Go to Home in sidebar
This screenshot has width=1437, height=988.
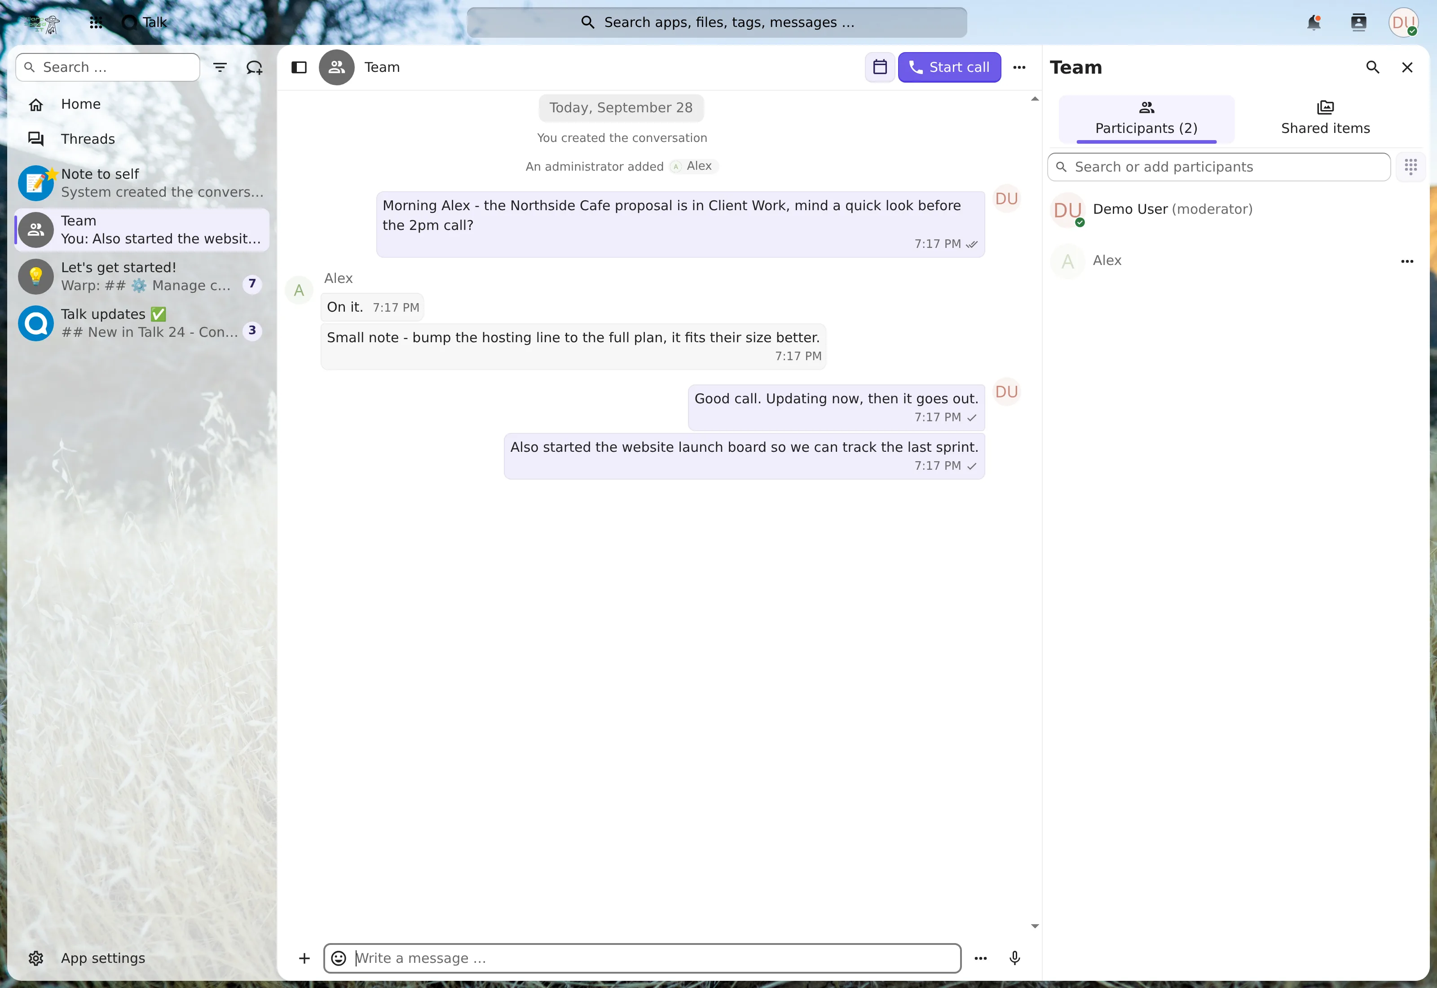(142, 105)
